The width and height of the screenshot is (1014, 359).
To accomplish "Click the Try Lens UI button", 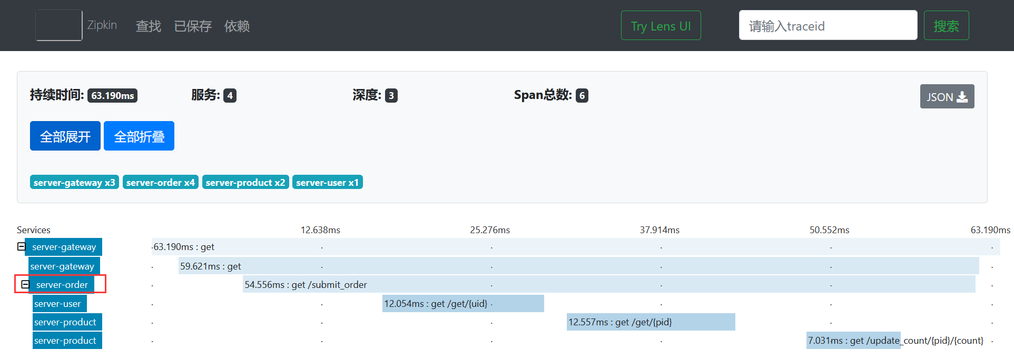I will pyautogui.click(x=661, y=26).
